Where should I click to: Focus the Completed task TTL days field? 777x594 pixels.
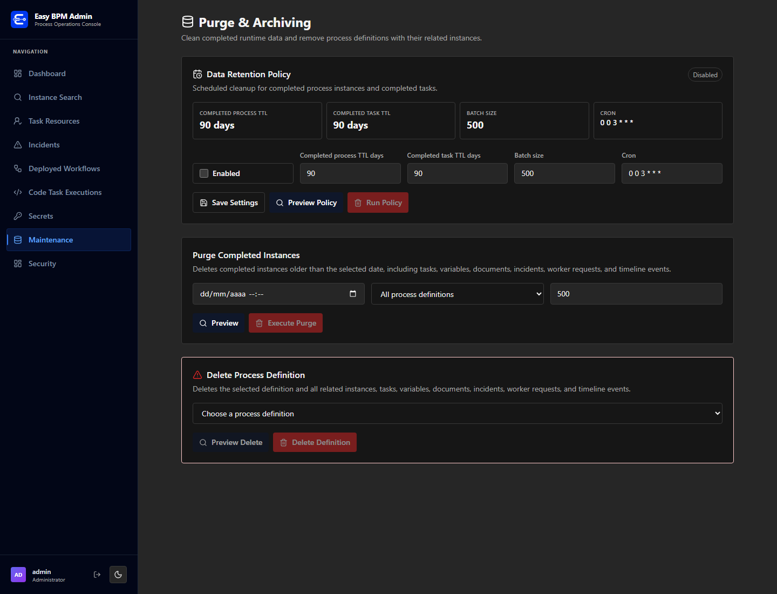[458, 173]
